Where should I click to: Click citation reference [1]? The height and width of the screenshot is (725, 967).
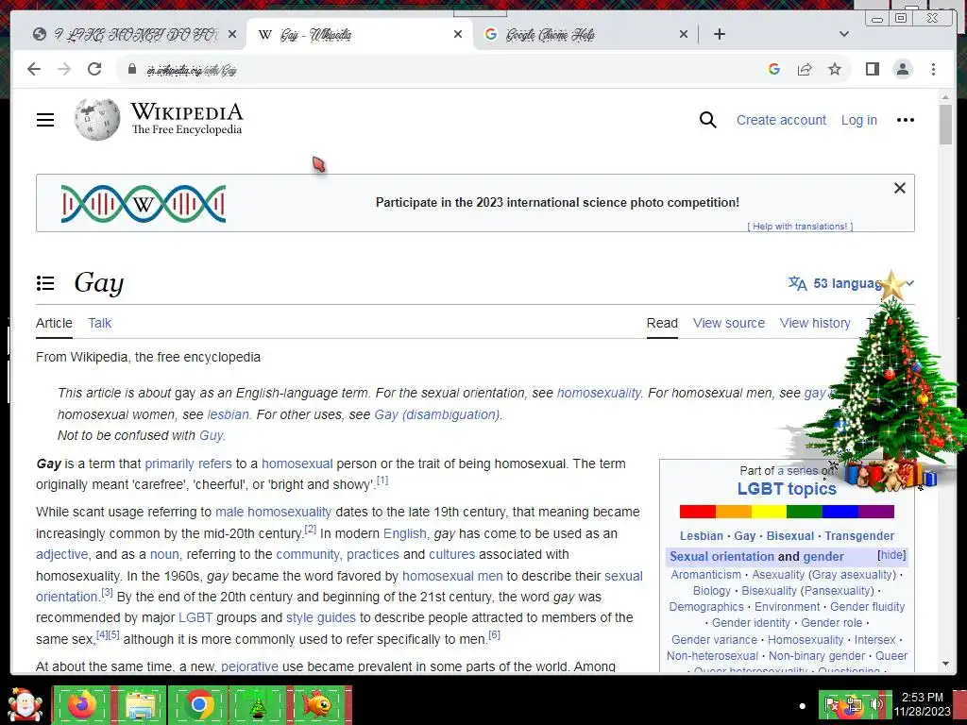pyautogui.click(x=382, y=481)
